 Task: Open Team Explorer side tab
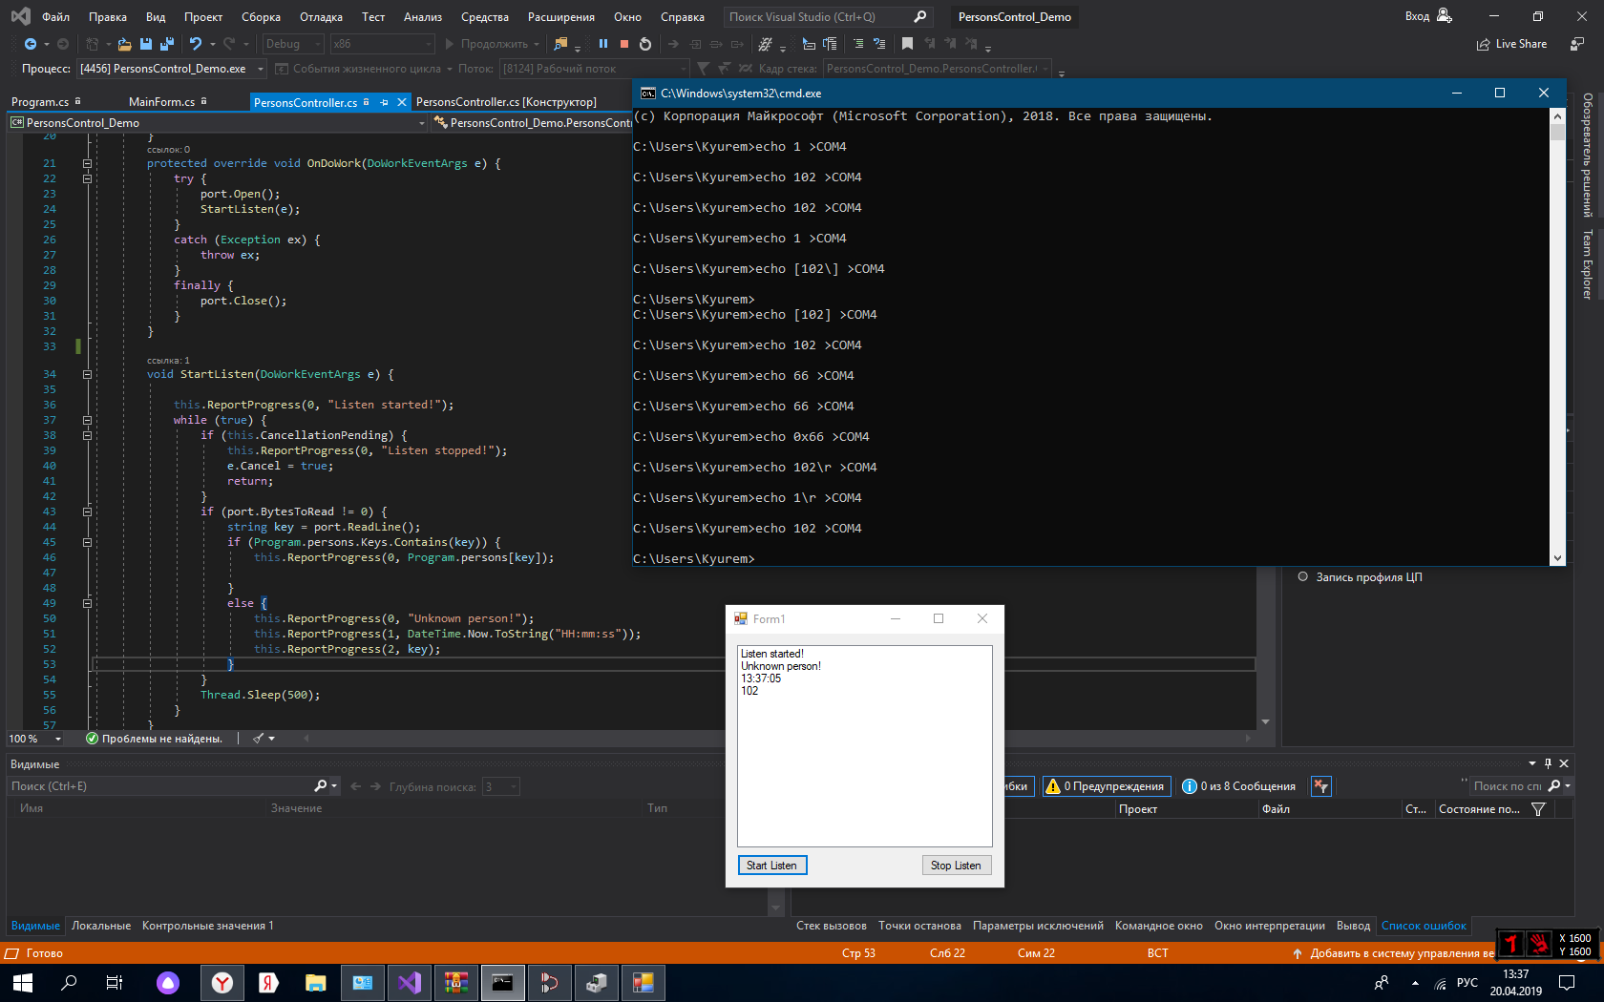tap(1587, 264)
